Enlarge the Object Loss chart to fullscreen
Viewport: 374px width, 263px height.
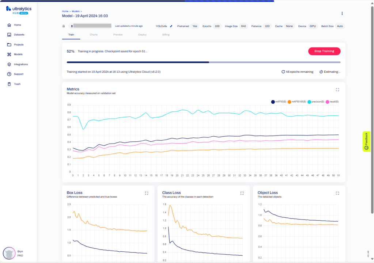(x=337, y=193)
